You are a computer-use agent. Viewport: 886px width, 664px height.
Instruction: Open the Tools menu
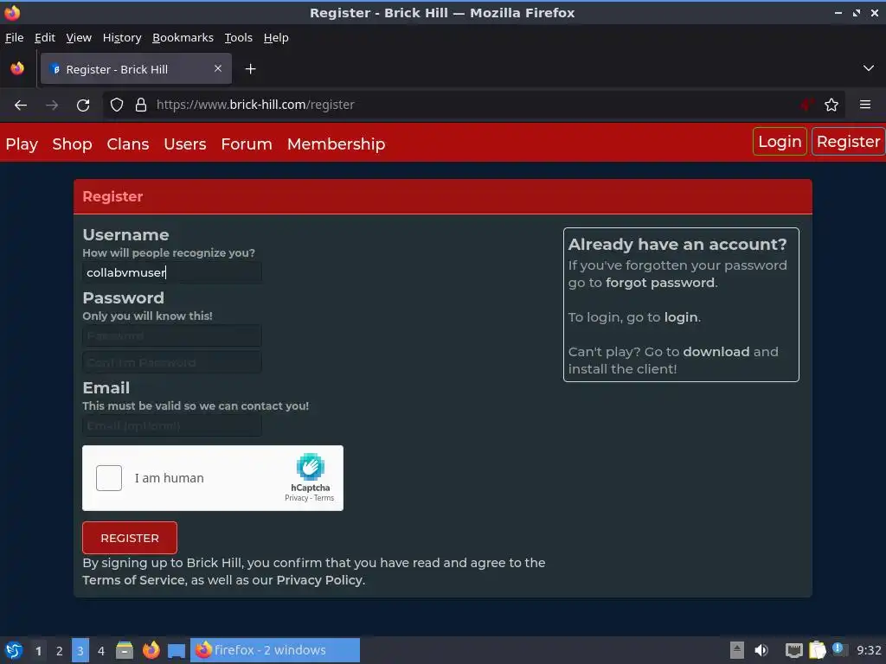(239, 37)
